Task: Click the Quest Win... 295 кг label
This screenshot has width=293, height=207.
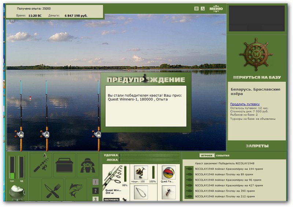Action: click(x=113, y=192)
